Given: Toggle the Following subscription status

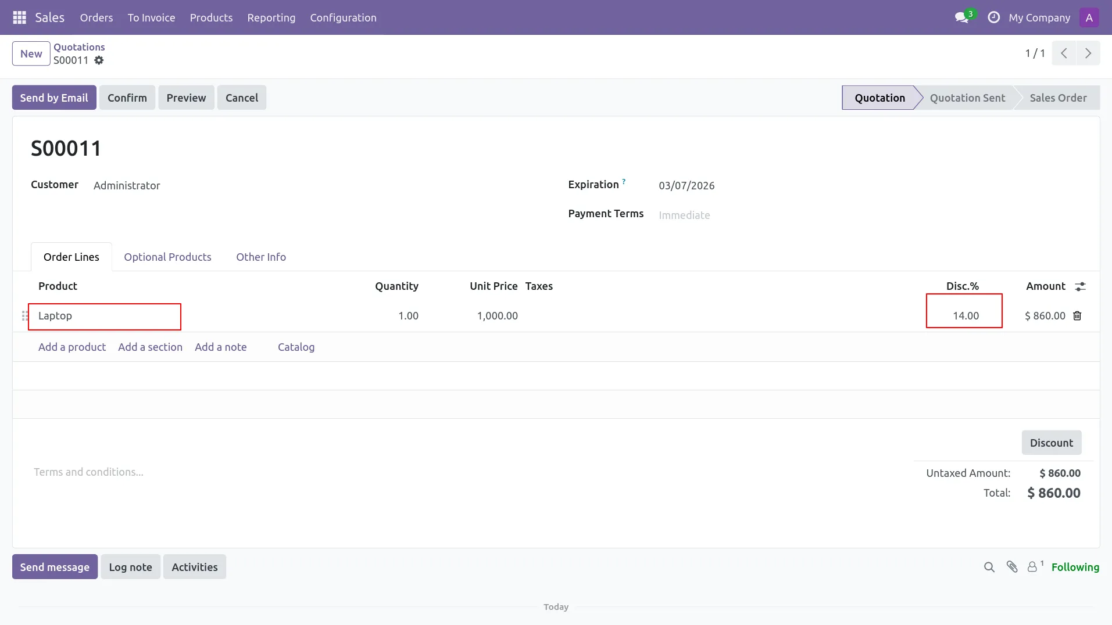Looking at the screenshot, I should pos(1075,567).
